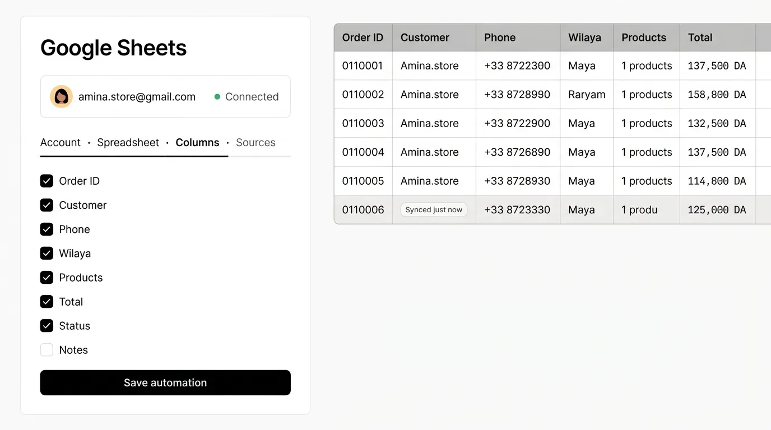Click the amina.store@gmail.com email text
This screenshot has width=771, height=430.
point(137,97)
